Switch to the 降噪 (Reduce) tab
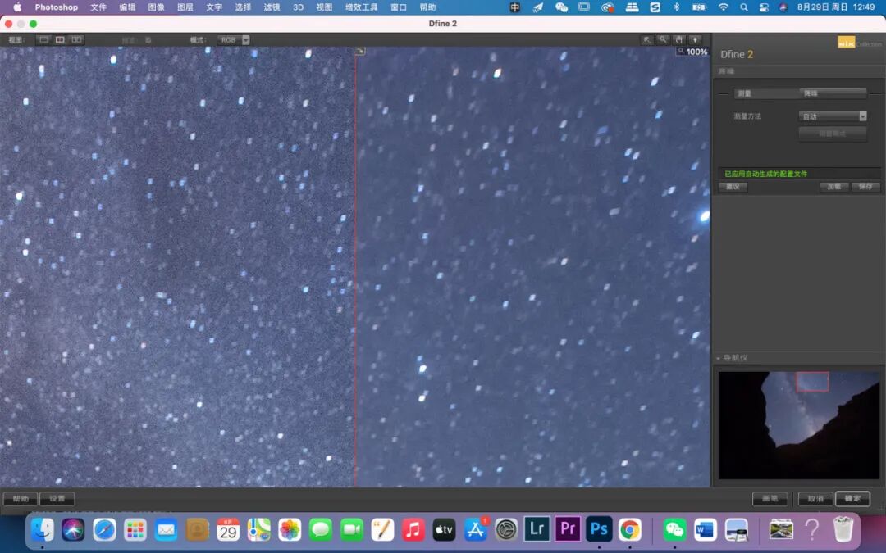The height and width of the screenshot is (553, 886). coord(833,93)
